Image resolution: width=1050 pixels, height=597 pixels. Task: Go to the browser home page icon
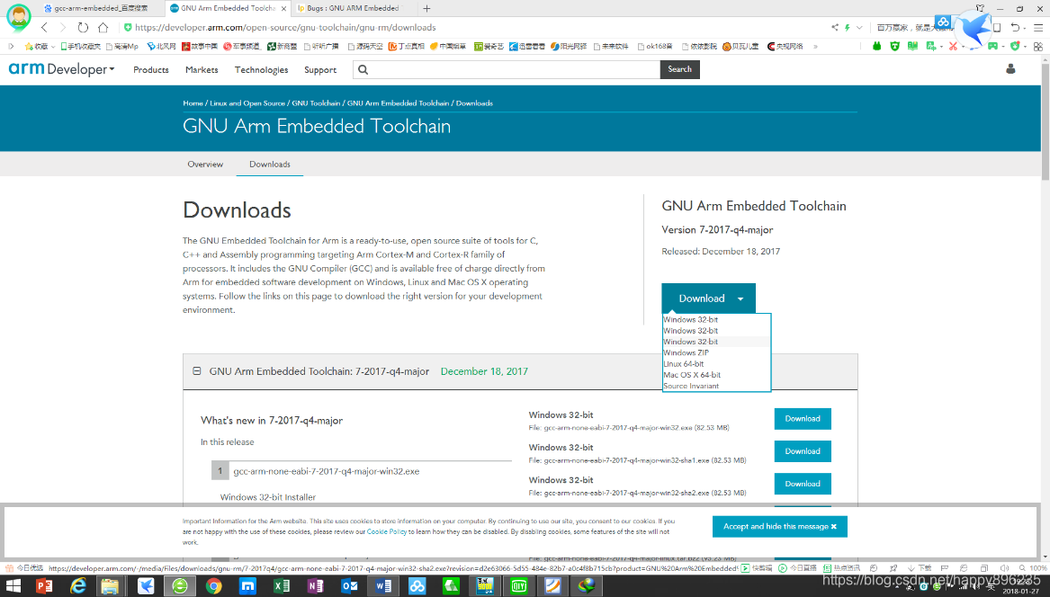[x=103, y=28]
